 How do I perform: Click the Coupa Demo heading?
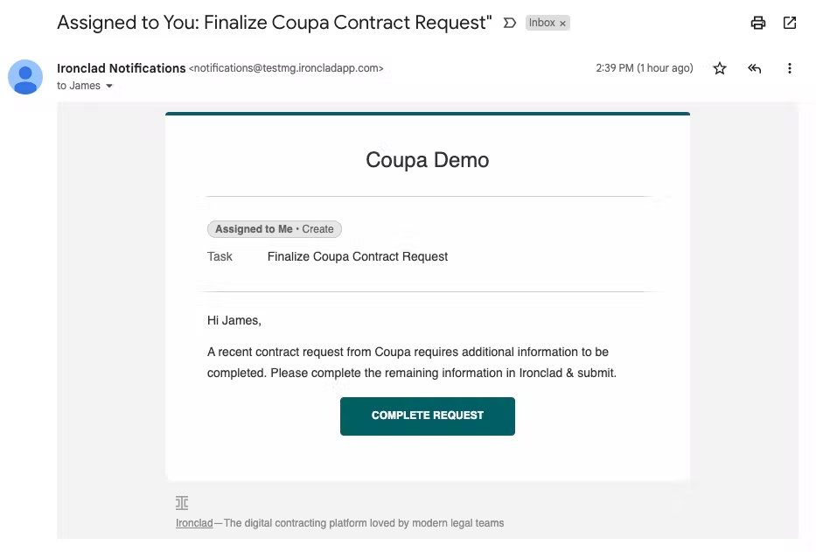428,160
